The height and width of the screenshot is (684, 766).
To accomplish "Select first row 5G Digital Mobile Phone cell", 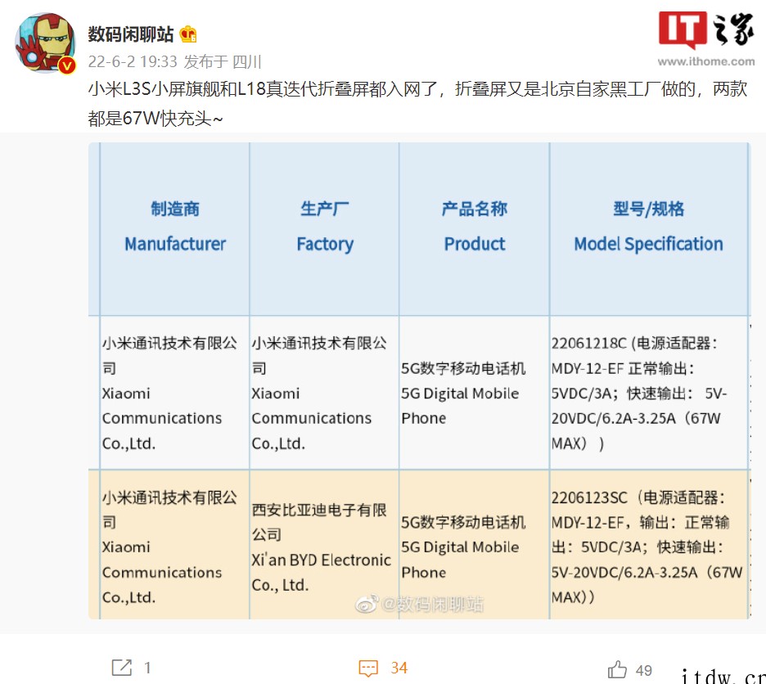I will click(475, 393).
